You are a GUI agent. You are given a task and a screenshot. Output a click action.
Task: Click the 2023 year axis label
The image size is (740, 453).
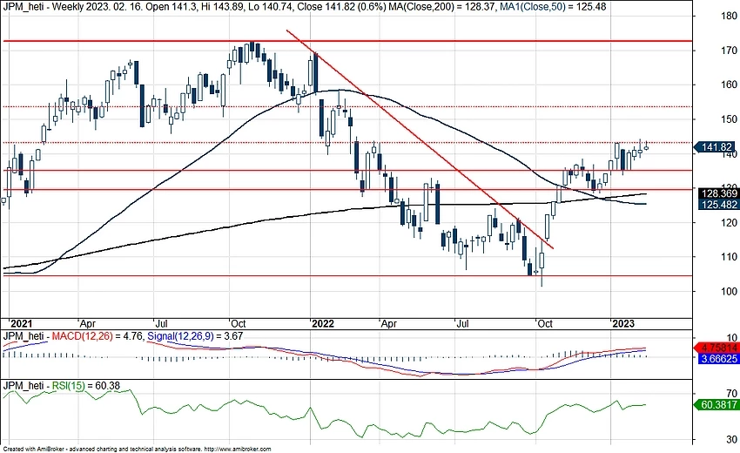tap(623, 323)
